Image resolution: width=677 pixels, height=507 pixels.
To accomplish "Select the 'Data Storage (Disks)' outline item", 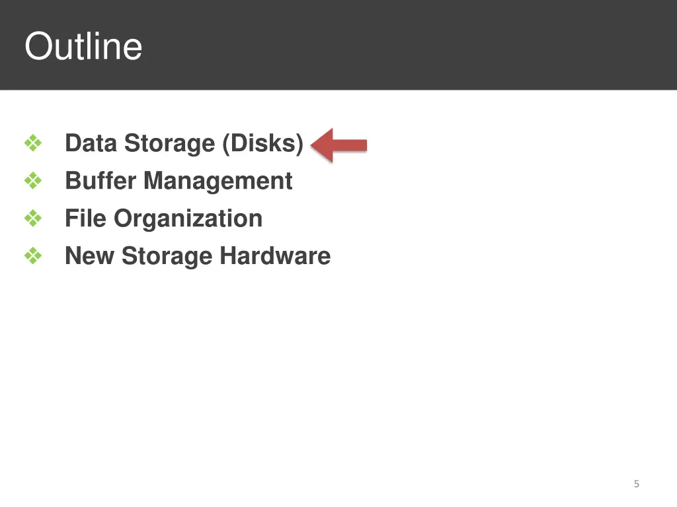I will (x=184, y=144).
